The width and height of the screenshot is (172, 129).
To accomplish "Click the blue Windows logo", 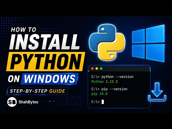I will pyautogui.click(x=148, y=43).
